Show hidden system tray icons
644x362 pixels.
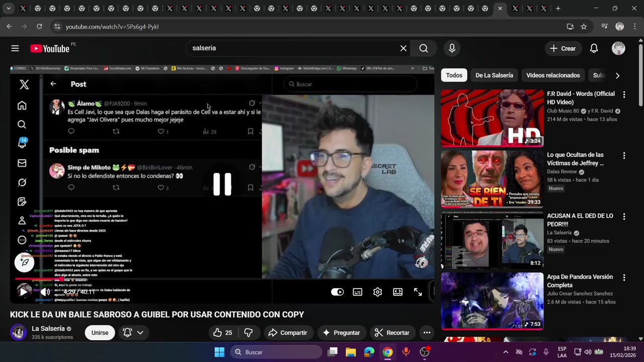[x=506, y=352]
